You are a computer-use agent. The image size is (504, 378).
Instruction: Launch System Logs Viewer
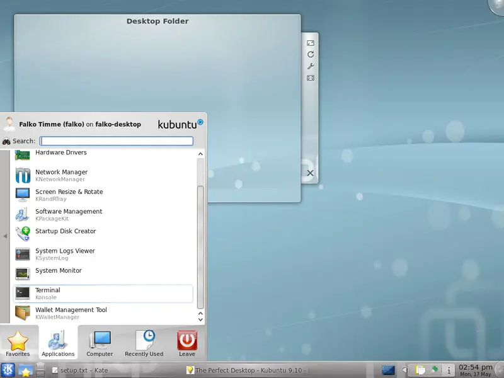point(103,255)
